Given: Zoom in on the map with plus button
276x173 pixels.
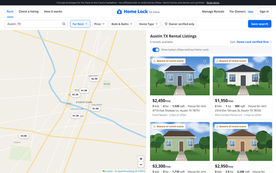Looking at the screenshot, I should tap(141, 159).
